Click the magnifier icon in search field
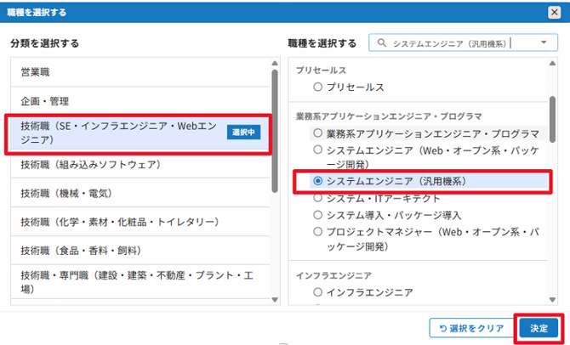570x345 pixels. click(x=382, y=42)
